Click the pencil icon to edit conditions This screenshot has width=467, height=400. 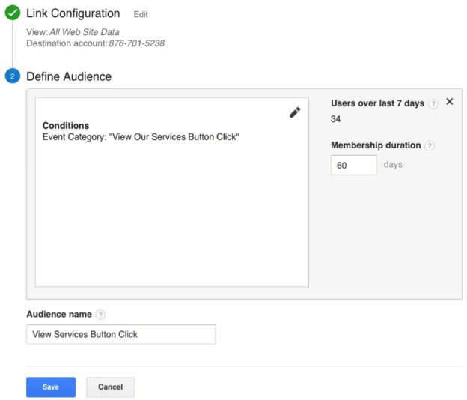295,112
